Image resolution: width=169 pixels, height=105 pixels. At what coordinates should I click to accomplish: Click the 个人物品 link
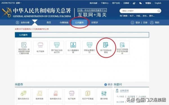tap(120, 97)
